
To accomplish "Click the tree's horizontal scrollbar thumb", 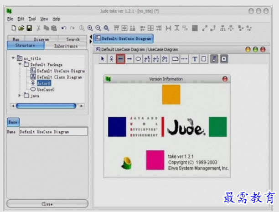I will point(46,106).
